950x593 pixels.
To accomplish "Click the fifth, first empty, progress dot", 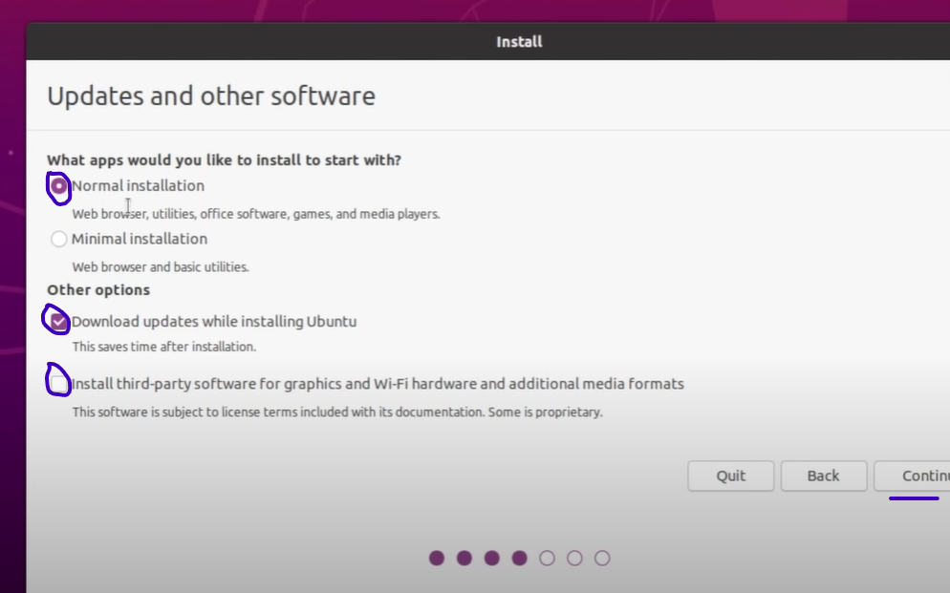I will [547, 558].
